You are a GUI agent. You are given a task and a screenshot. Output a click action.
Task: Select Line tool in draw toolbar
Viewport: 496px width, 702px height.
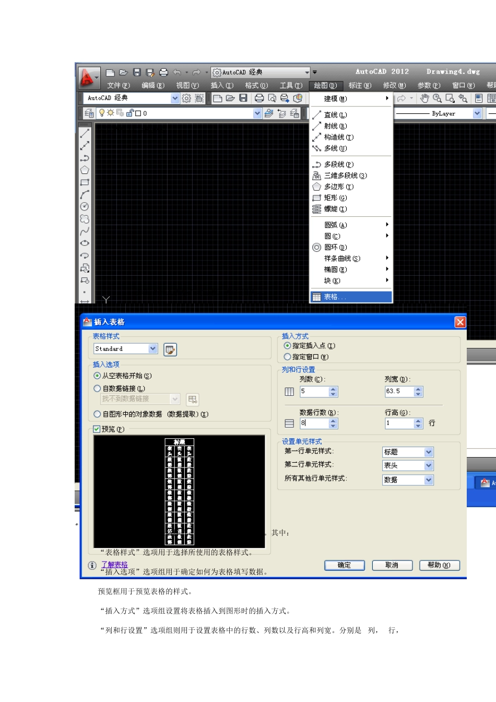[85, 133]
